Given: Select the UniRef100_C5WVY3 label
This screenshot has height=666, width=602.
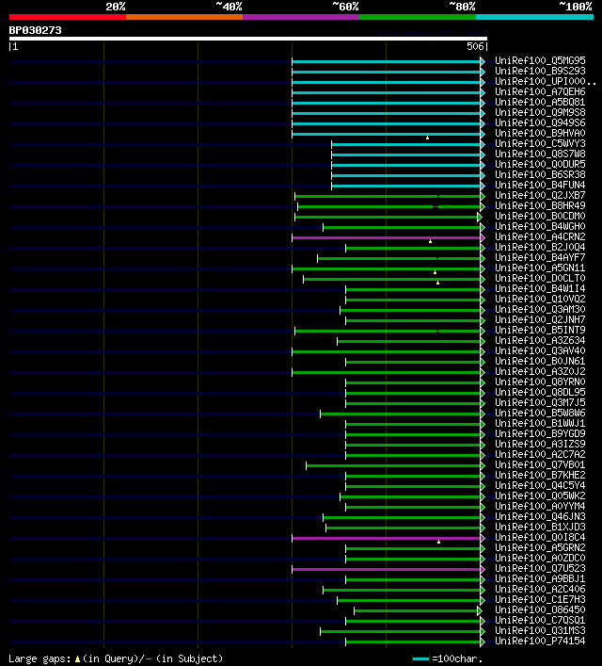Looking at the screenshot, I should coord(540,143).
